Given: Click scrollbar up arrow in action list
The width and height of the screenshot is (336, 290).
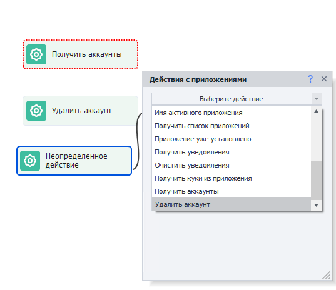Looking at the screenshot, I should pos(316,111).
